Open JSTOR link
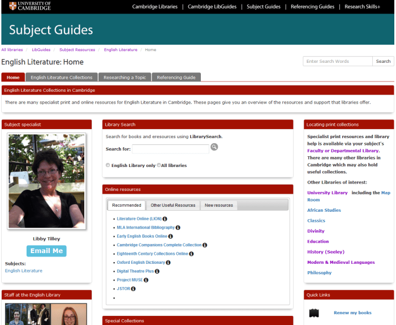Screen dimensions: 396x325 (123, 289)
